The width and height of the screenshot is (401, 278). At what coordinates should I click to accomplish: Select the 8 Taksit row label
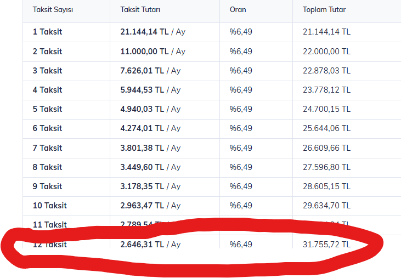[x=47, y=167]
